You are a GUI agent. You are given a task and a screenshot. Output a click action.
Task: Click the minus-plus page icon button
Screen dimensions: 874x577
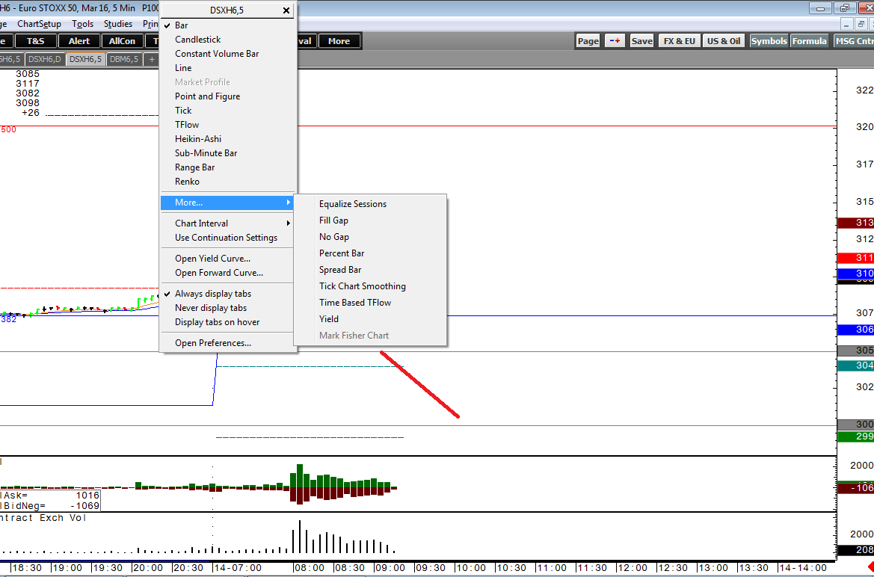[615, 40]
